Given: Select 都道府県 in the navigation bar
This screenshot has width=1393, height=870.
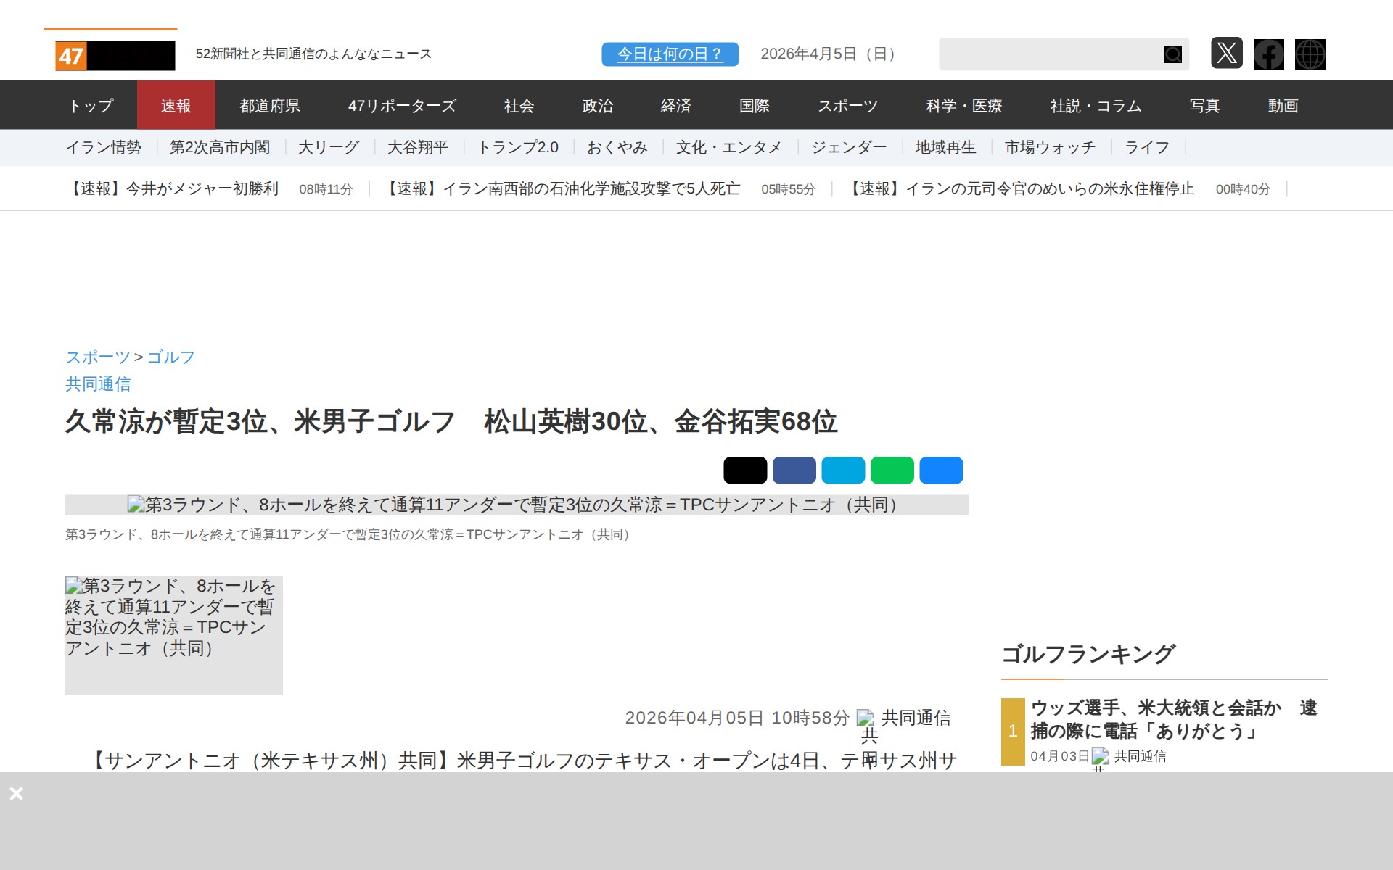Looking at the screenshot, I should pyautogui.click(x=270, y=106).
